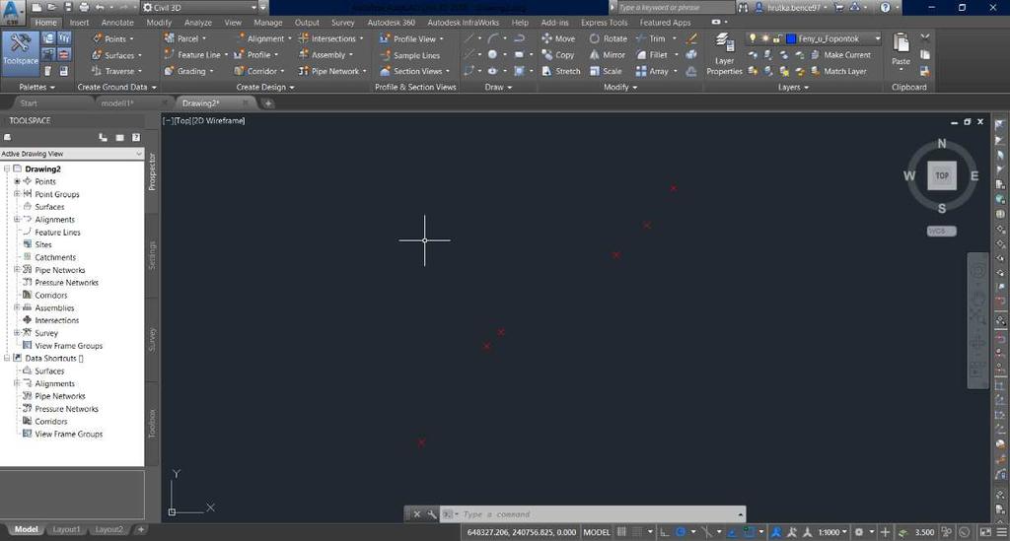
Task: Expand the Layers panel title
Action: point(793,87)
